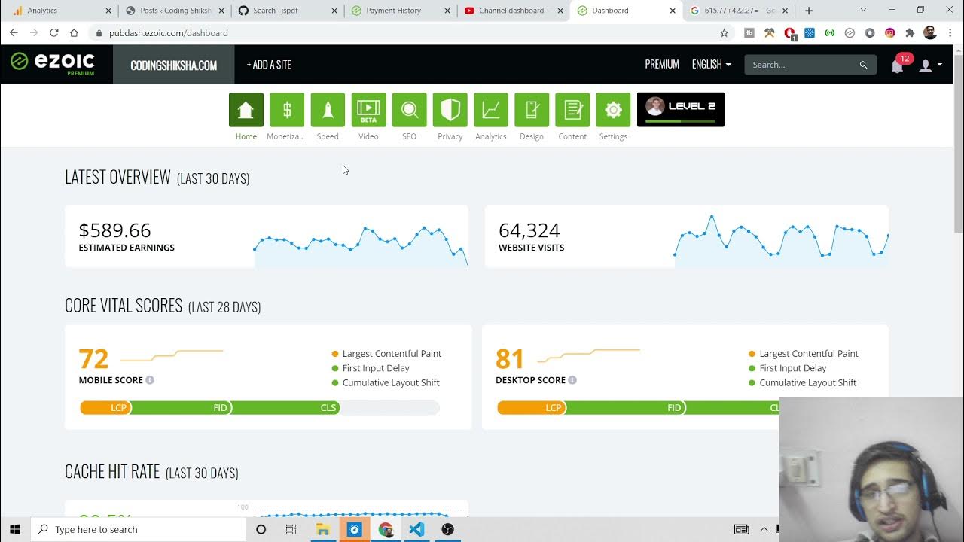Click the notifications bell icon
The width and height of the screenshot is (964, 542).
click(897, 65)
